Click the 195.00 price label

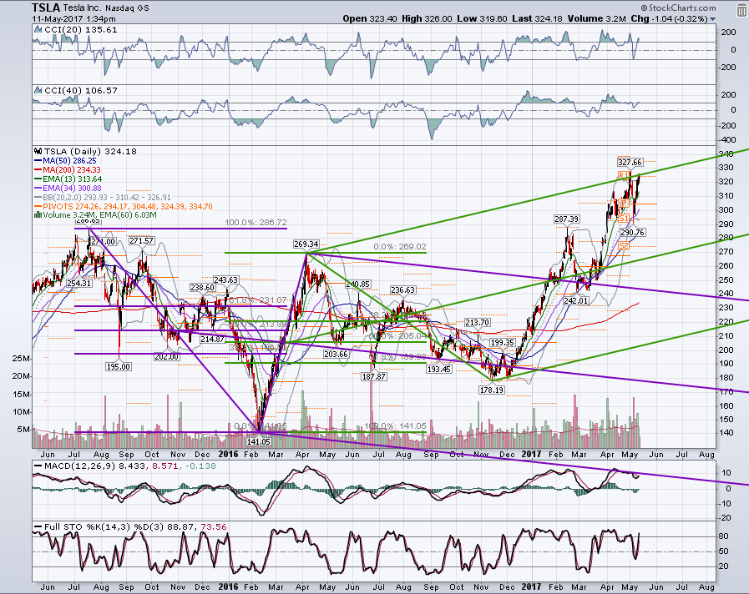pos(118,366)
